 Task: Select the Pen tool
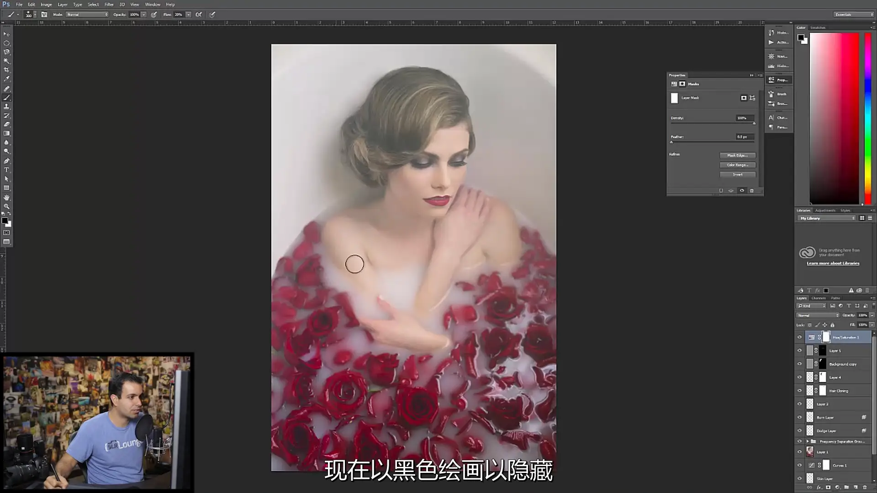click(x=6, y=161)
